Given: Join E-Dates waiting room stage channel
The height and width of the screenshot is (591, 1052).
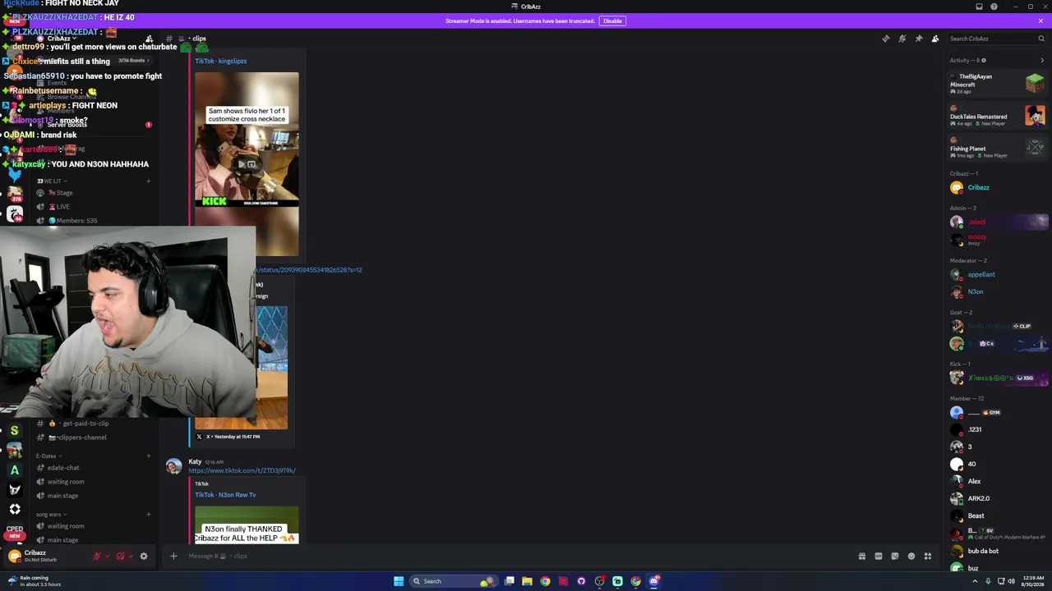Looking at the screenshot, I should (x=93, y=482).
